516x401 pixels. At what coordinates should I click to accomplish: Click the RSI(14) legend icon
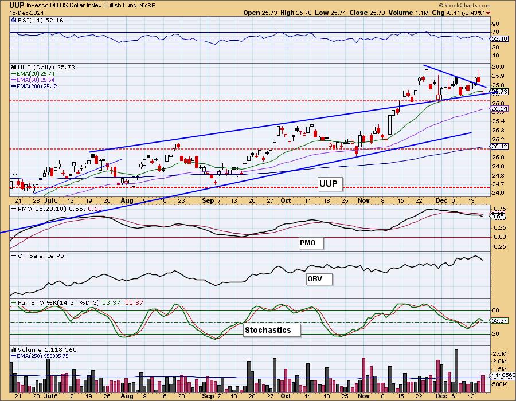tap(14, 21)
